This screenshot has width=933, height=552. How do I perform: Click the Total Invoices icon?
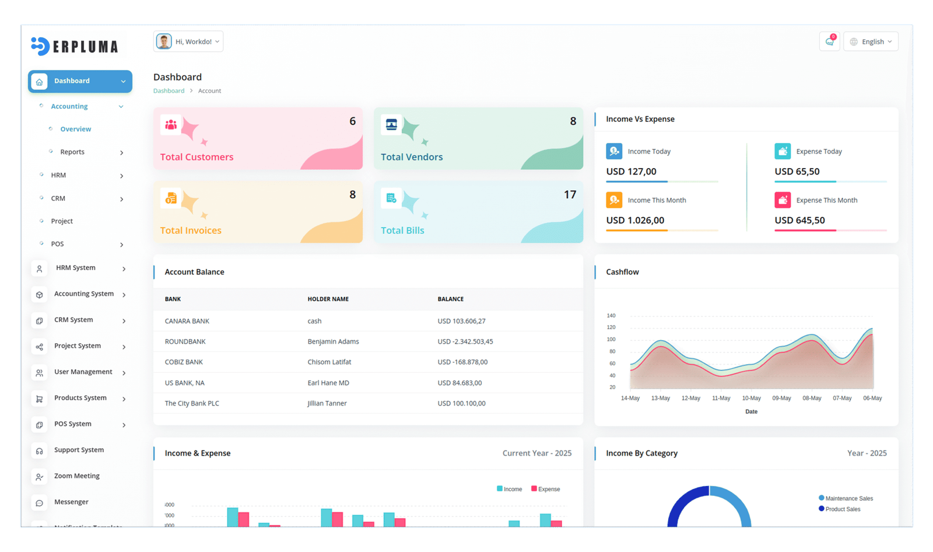coord(171,198)
